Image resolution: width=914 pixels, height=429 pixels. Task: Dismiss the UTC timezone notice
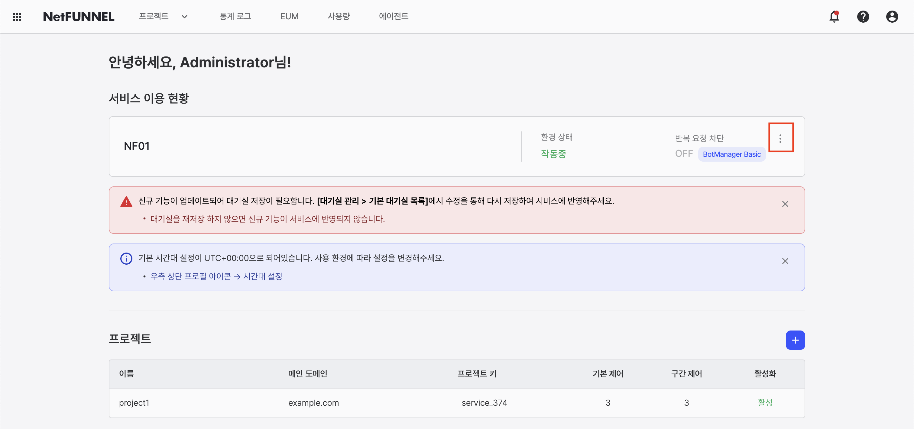click(785, 261)
